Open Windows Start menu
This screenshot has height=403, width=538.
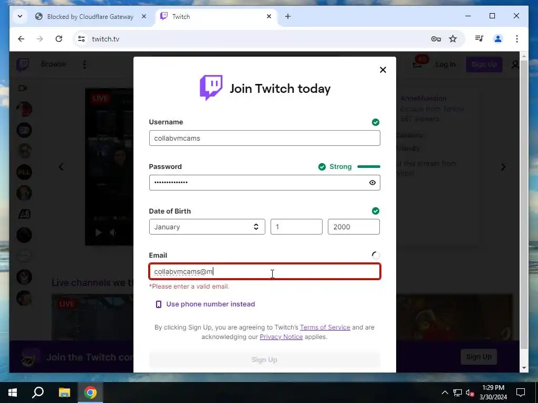click(x=13, y=393)
